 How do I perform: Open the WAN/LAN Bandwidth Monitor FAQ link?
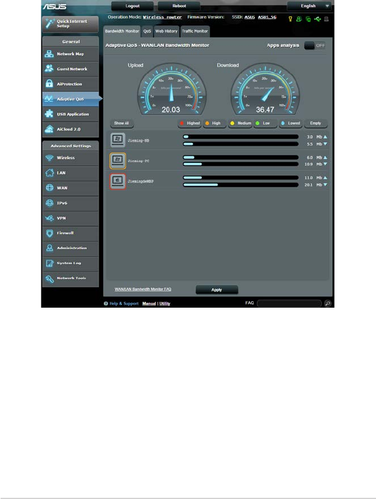(143, 289)
